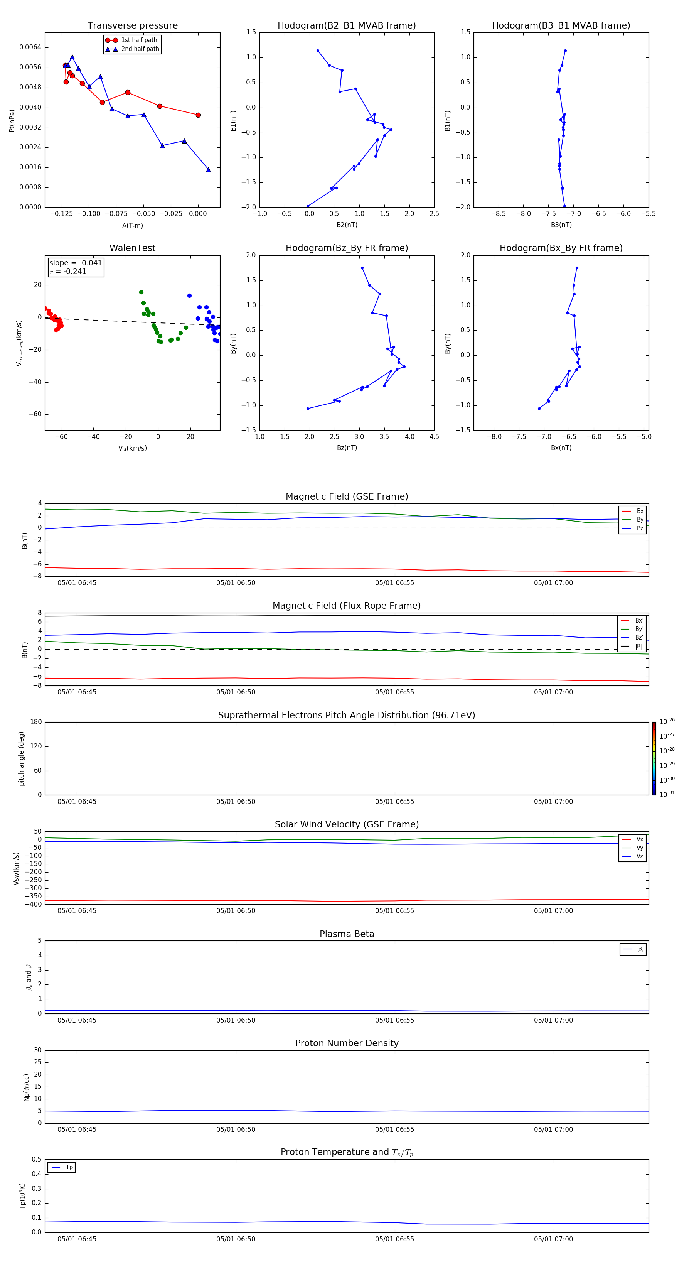This screenshot has width=694, height=1273.
Task: Click the pitch angle colorbar
Action: (654, 758)
